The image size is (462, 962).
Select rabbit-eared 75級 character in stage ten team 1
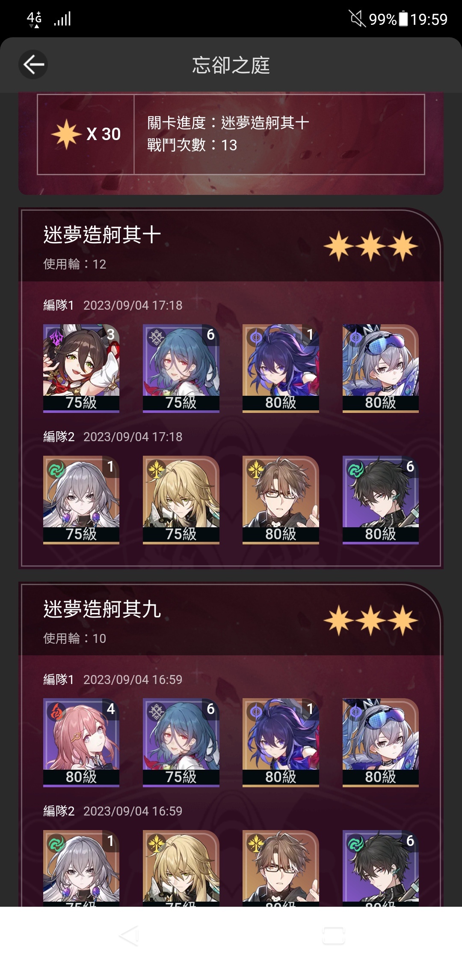coord(81,368)
